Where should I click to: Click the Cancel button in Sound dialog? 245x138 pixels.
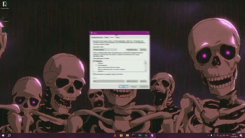[x=134, y=87]
